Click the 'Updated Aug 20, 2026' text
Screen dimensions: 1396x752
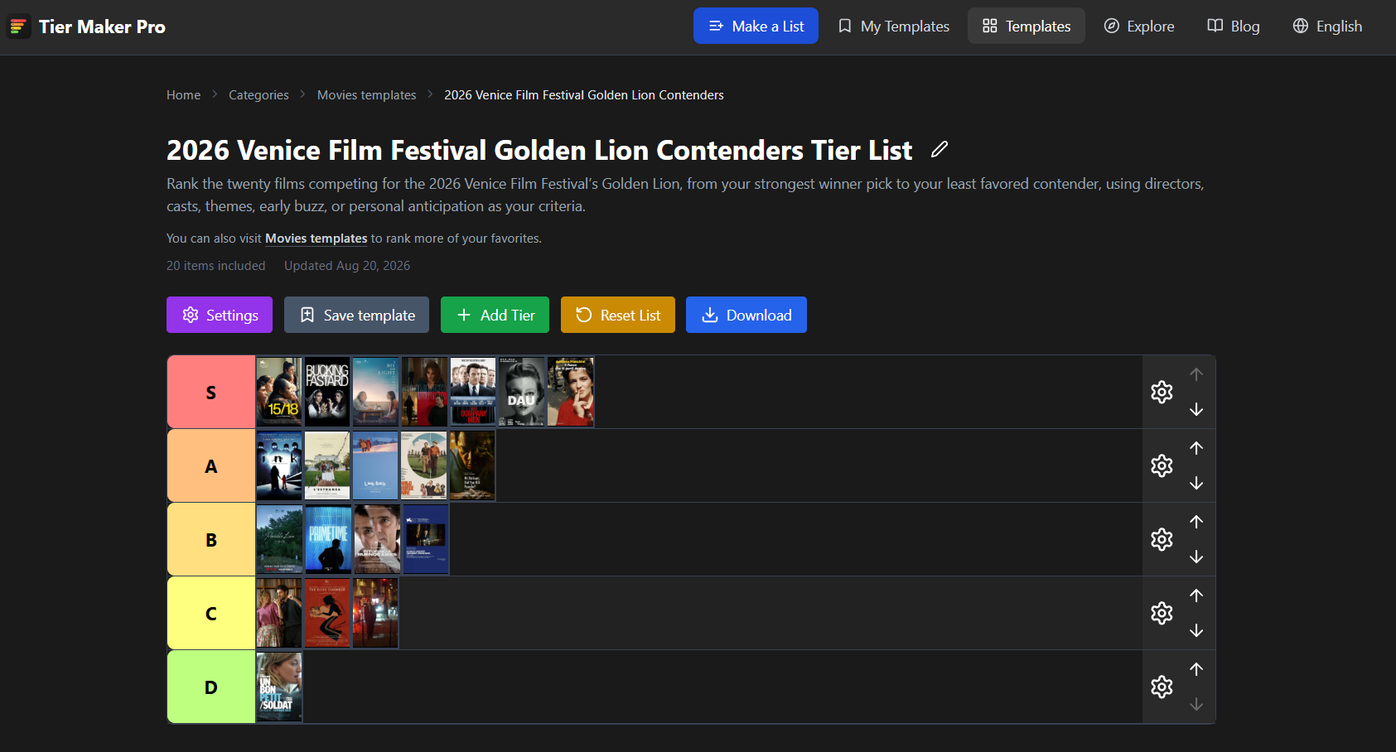[x=347, y=266]
